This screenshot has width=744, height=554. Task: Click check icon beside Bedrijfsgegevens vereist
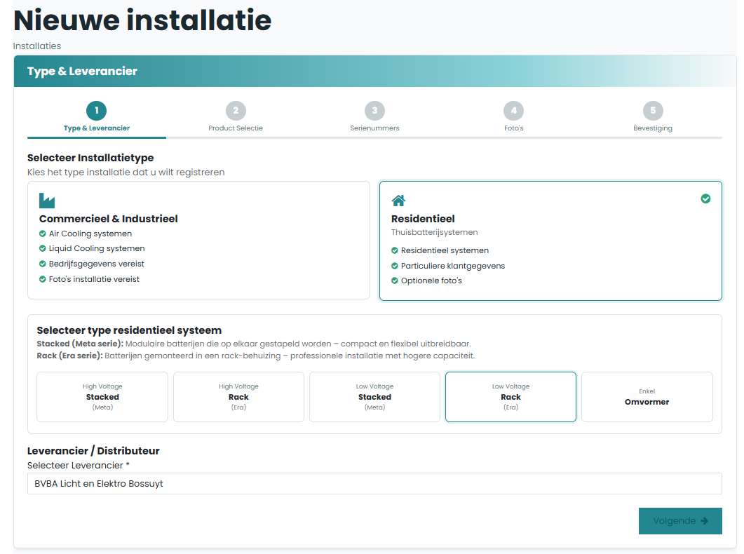click(42, 264)
